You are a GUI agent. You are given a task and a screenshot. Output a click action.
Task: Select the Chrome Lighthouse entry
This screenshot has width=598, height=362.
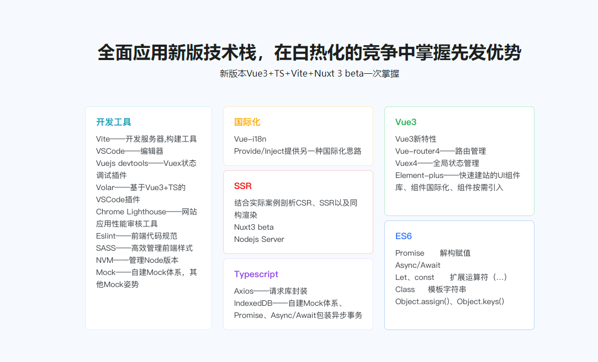pos(145,211)
